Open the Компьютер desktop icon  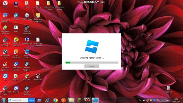(x=27, y=41)
